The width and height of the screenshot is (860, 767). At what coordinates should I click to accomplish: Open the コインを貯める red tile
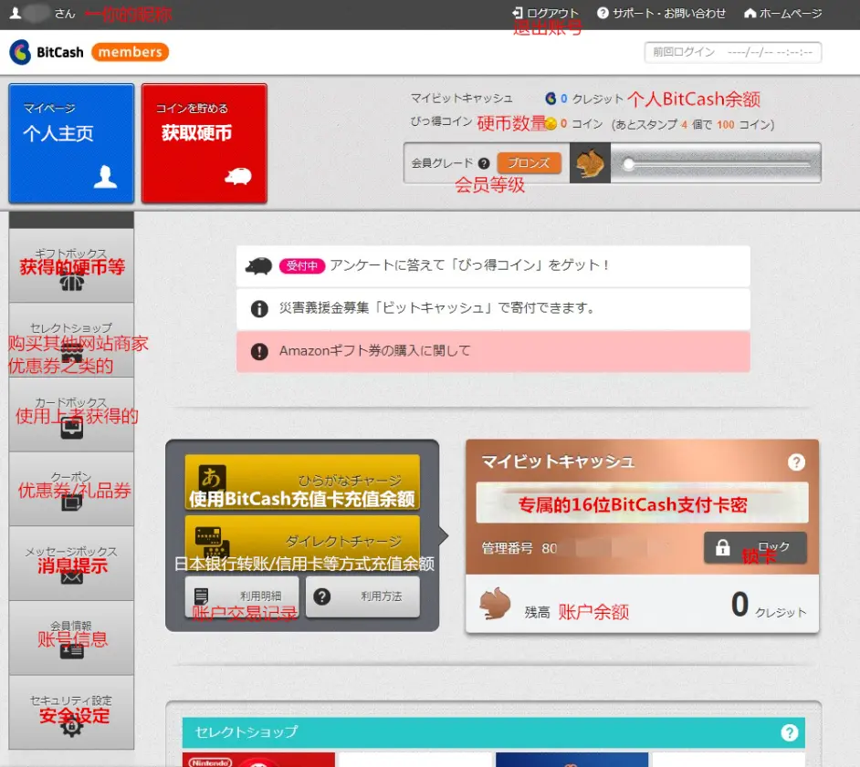click(204, 143)
